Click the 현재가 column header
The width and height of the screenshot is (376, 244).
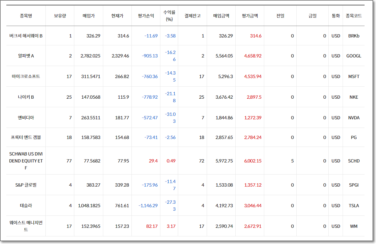[x=117, y=16]
